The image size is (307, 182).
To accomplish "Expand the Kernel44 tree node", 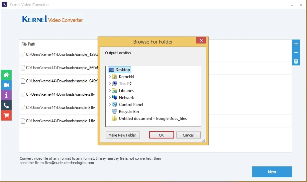I will pyautogui.click(x=110, y=76).
